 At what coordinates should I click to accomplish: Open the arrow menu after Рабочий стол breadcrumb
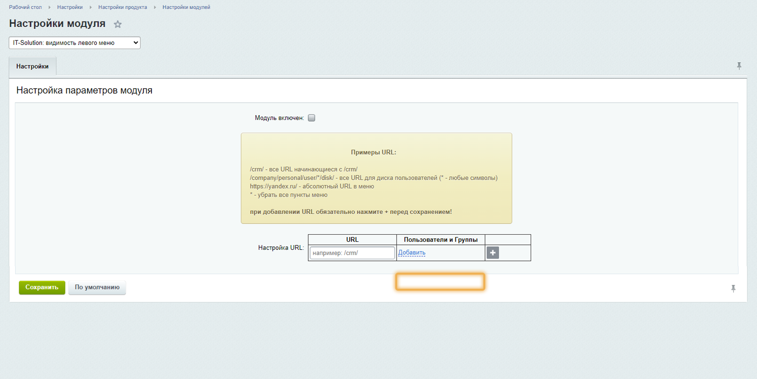[x=50, y=7]
